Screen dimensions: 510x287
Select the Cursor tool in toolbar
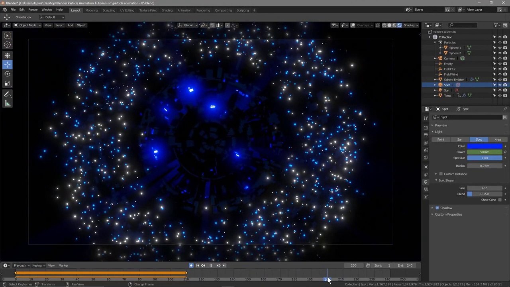click(x=7, y=45)
